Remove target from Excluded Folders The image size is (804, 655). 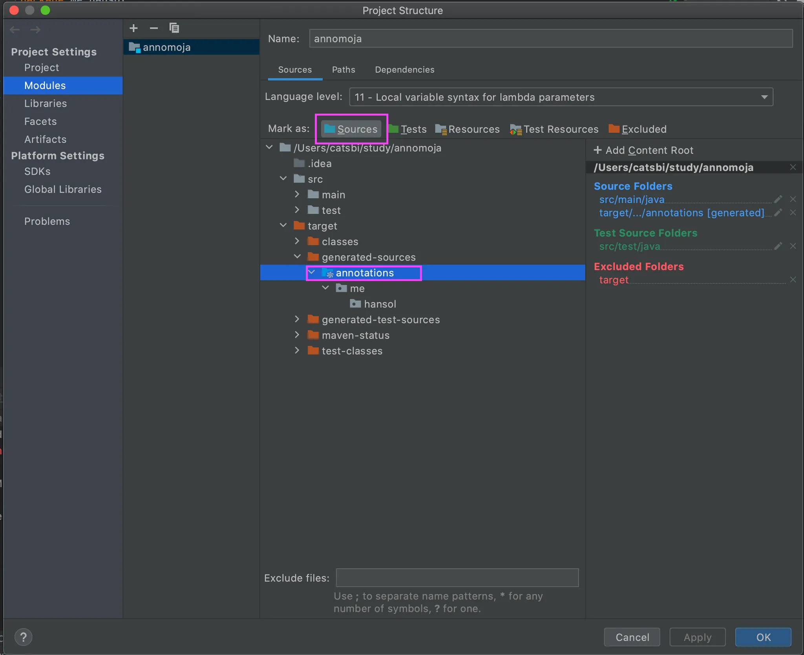click(x=793, y=280)
